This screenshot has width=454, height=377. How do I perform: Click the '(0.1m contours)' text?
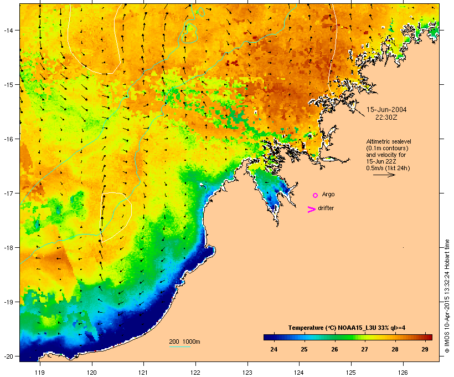coord(387,148)
